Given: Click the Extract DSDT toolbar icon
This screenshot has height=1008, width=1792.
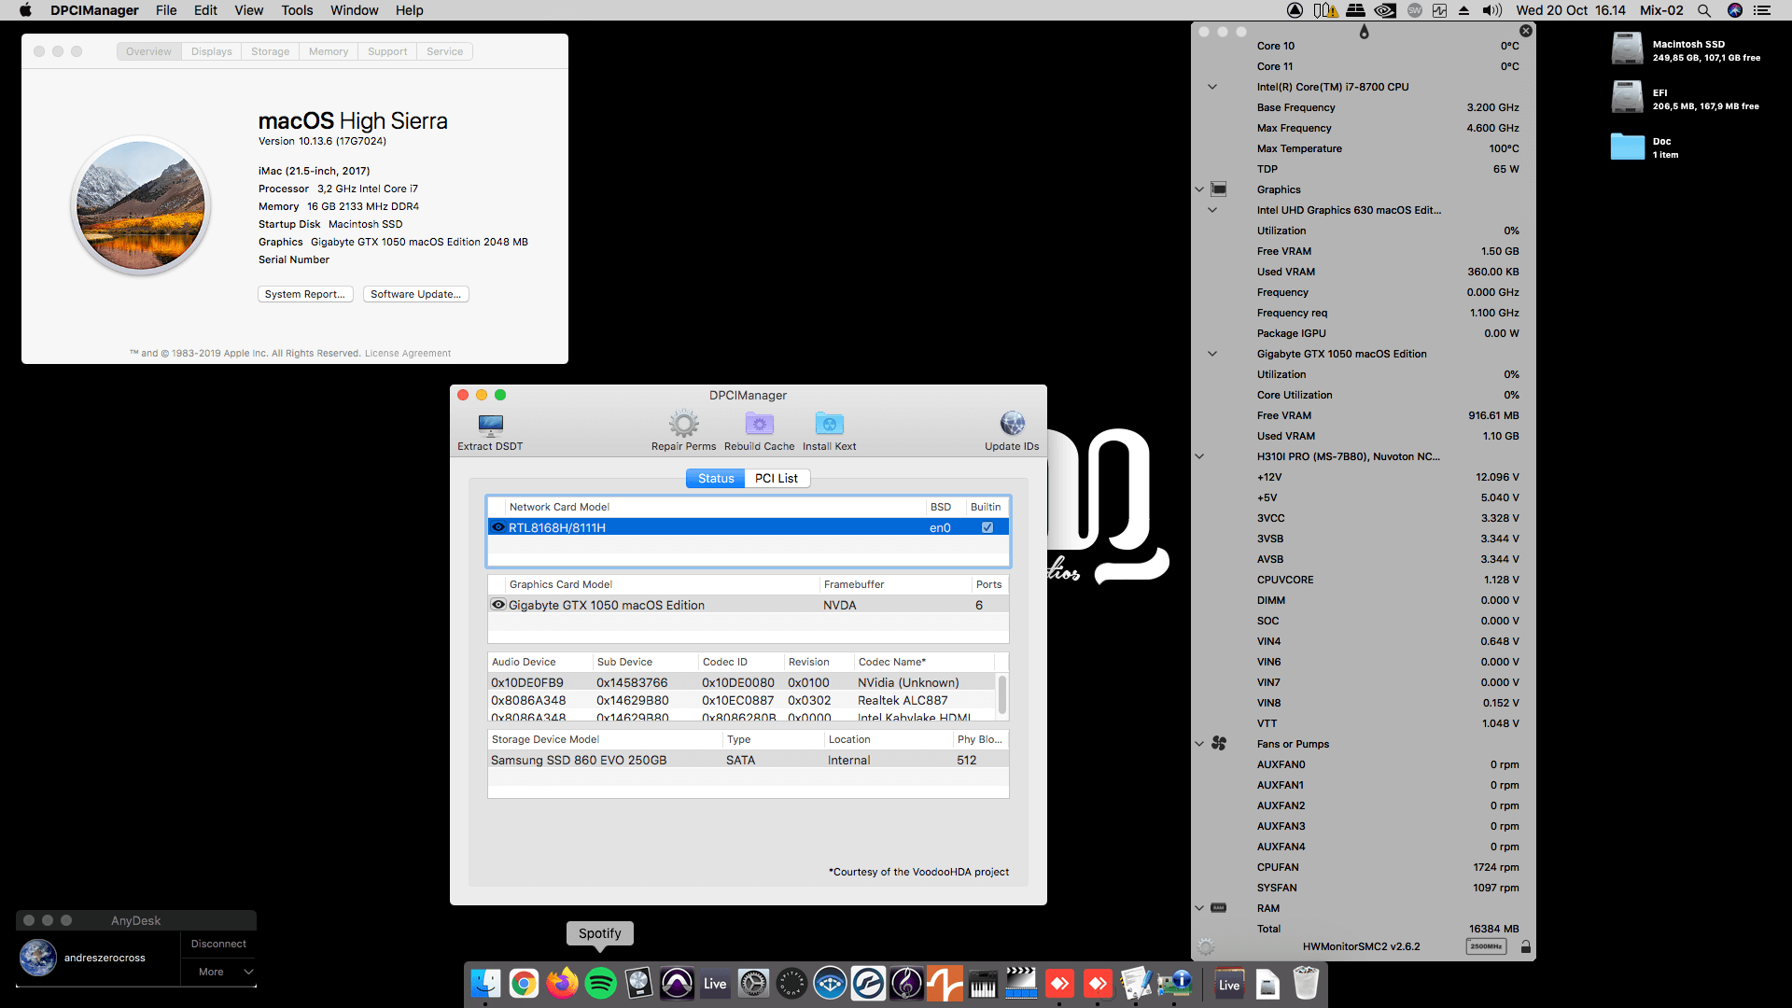Looking at the screenshot, I should (x=490, y=426).
